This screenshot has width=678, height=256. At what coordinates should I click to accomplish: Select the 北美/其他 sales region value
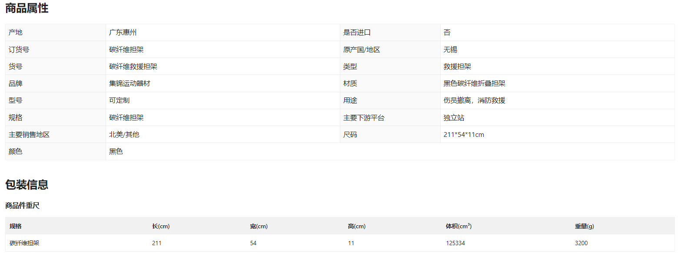point(124,135)
